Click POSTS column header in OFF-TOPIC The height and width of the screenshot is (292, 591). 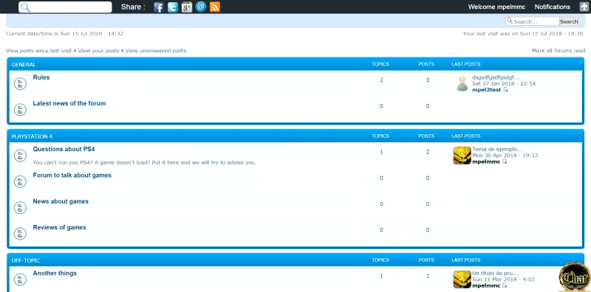(426, 260)
